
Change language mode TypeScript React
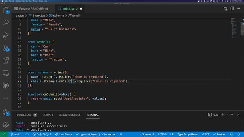click(188, 134)
